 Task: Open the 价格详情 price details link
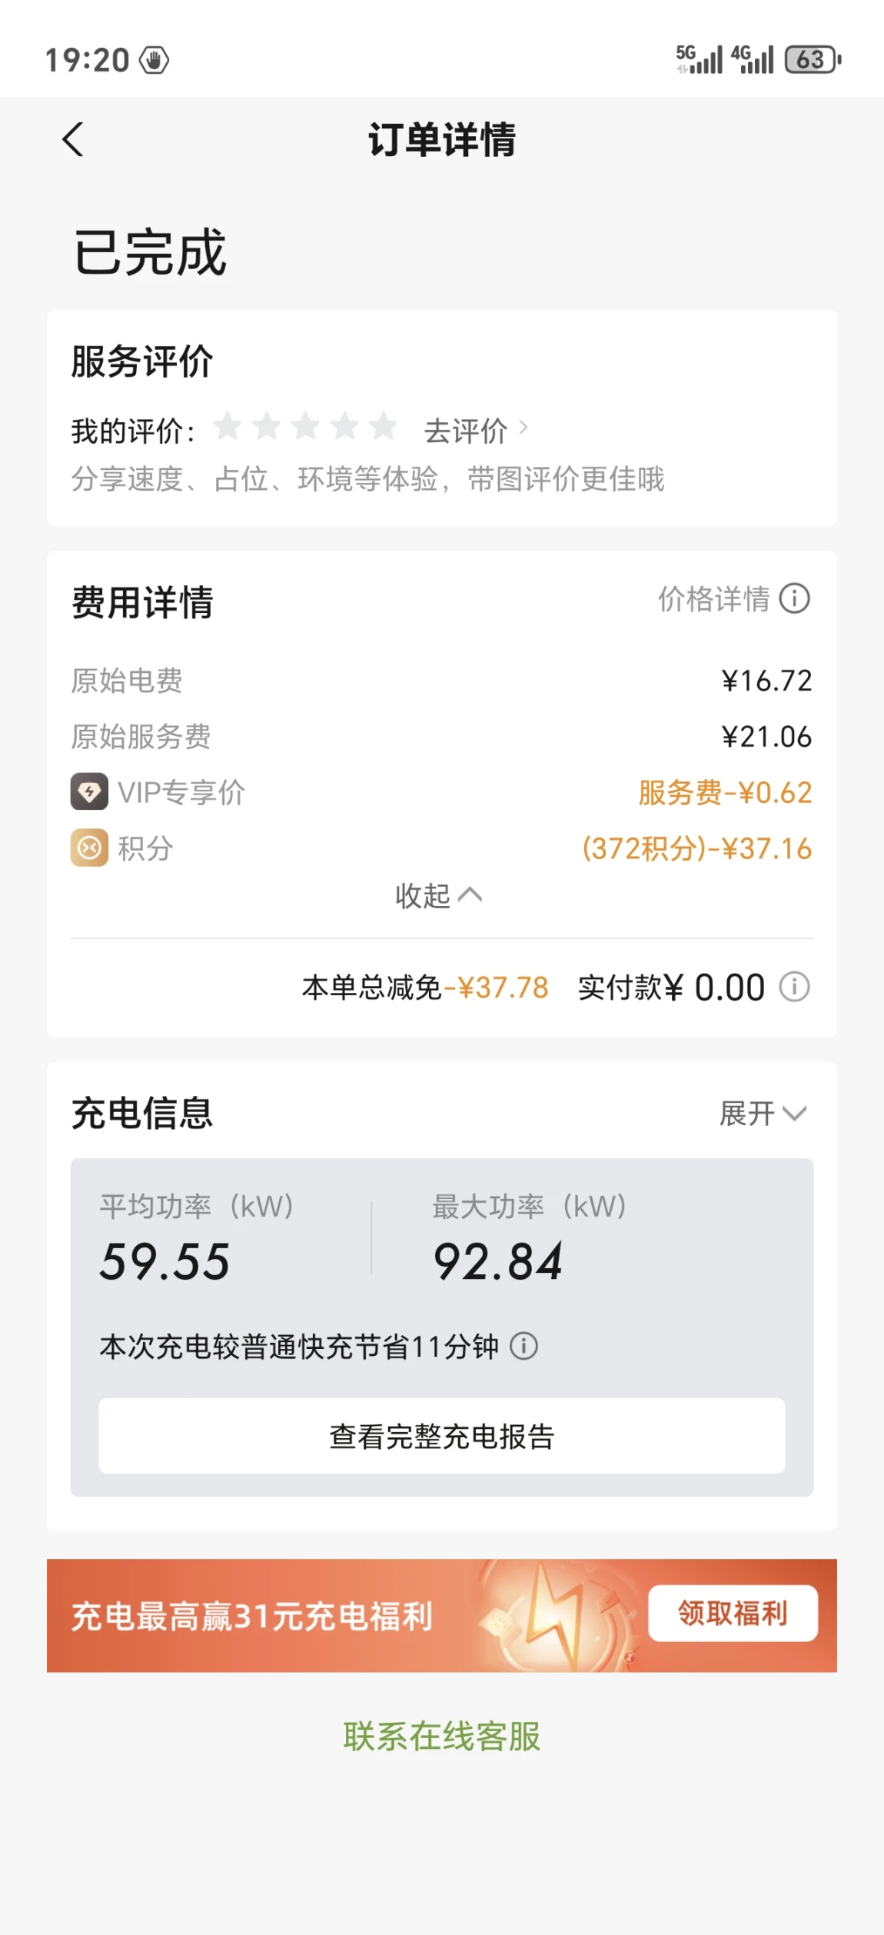pos(713,599)
